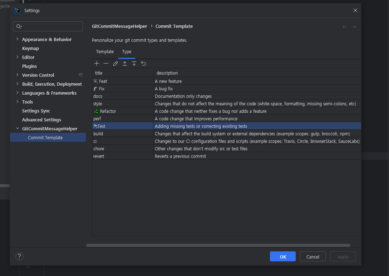Screen dimensions: 389x276
Task: Select the Type tab
Action: [127, 51]
